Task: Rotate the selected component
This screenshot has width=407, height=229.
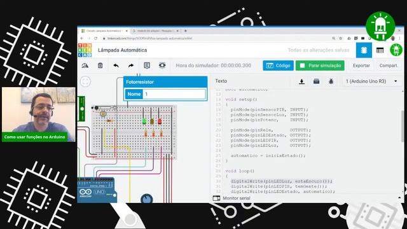Action: coord(85,66)
